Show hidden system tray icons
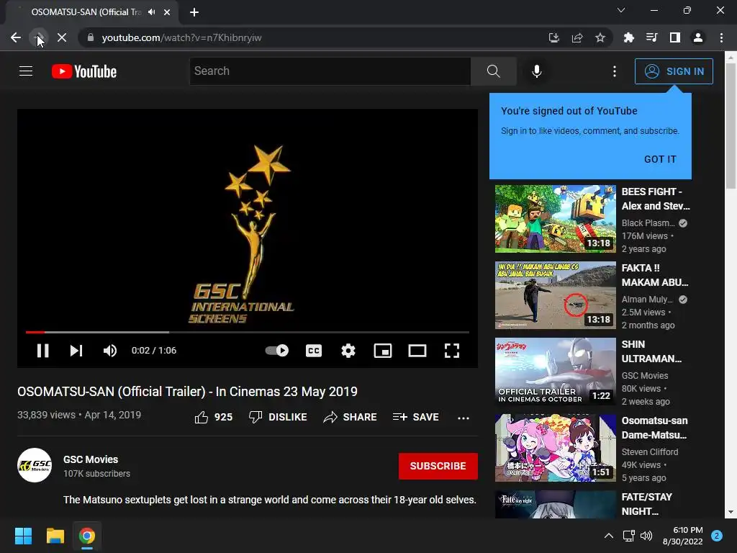737x553 pixels. coord(609,536)
